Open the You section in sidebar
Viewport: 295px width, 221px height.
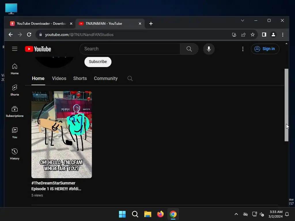tap(15, 133)
